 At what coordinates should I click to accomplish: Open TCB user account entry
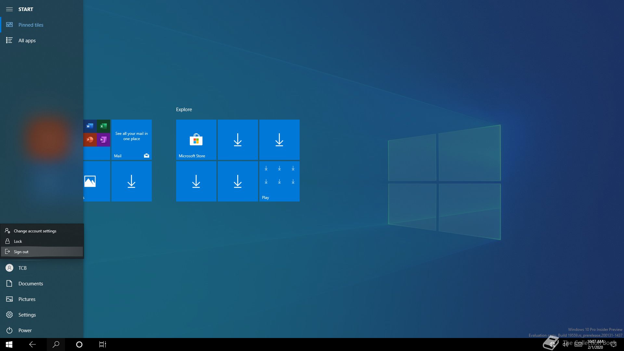click(42, 268)
